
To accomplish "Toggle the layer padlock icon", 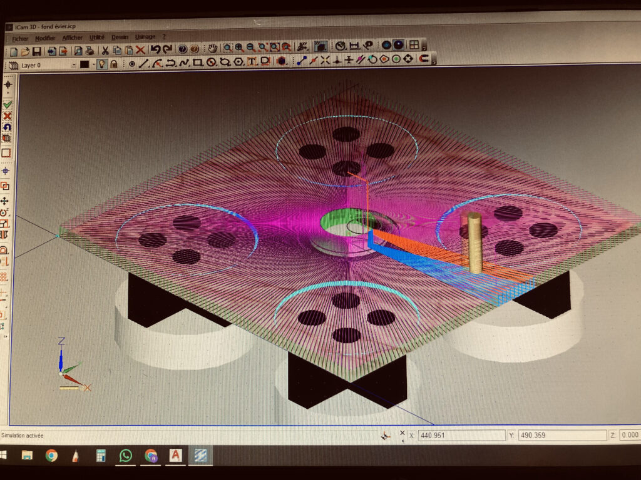I will (x=114, y=64).
